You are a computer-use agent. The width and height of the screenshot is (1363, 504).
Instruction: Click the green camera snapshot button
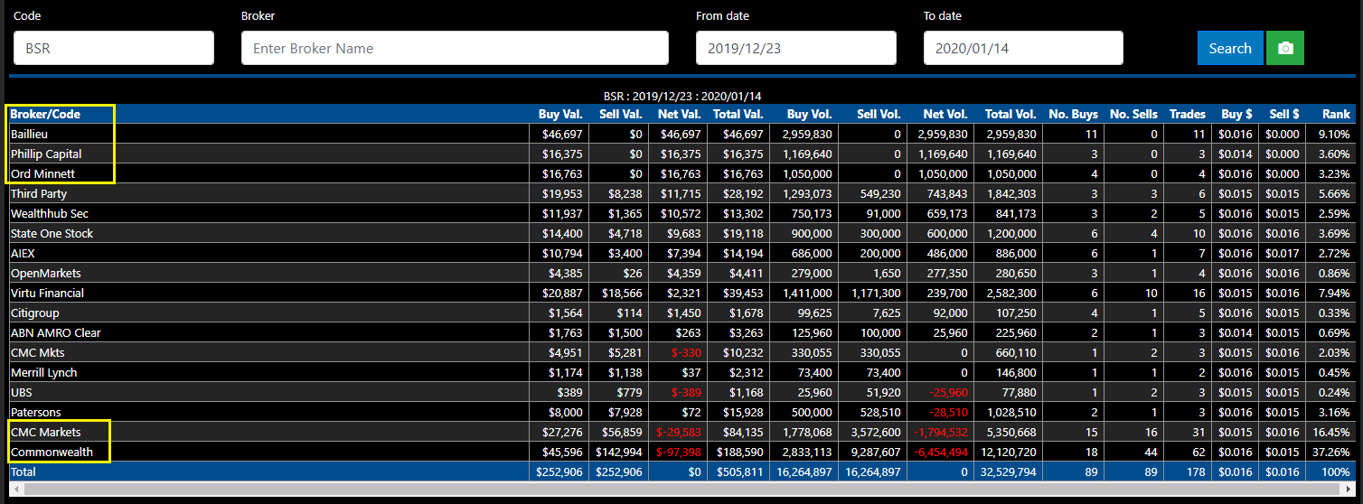pos(1285,48)
